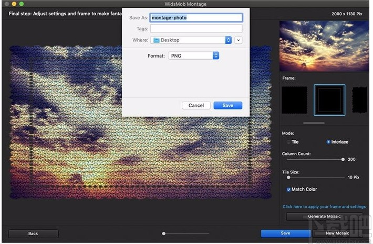Start a New Mosaic

pos(337,234)
